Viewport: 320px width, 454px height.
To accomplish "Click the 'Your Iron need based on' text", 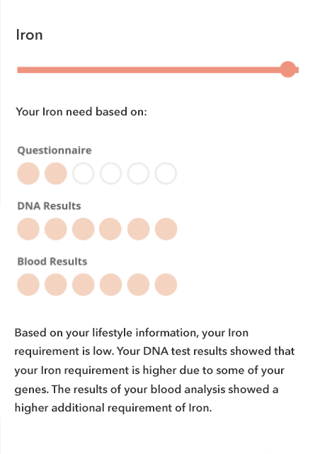I will pos(81,111).
